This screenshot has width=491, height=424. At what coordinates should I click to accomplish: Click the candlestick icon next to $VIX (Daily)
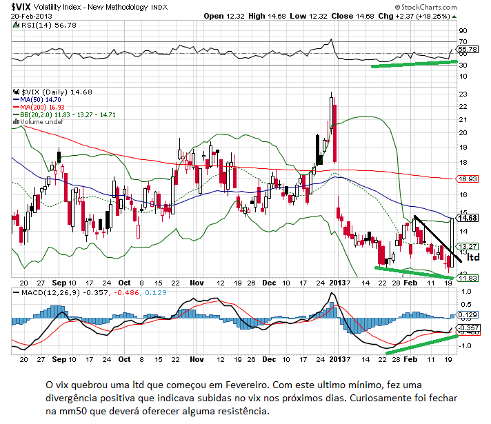[16, 92]
